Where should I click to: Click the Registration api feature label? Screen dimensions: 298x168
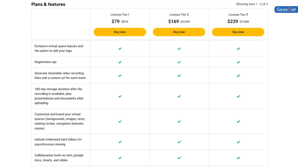tap(45, 62)
